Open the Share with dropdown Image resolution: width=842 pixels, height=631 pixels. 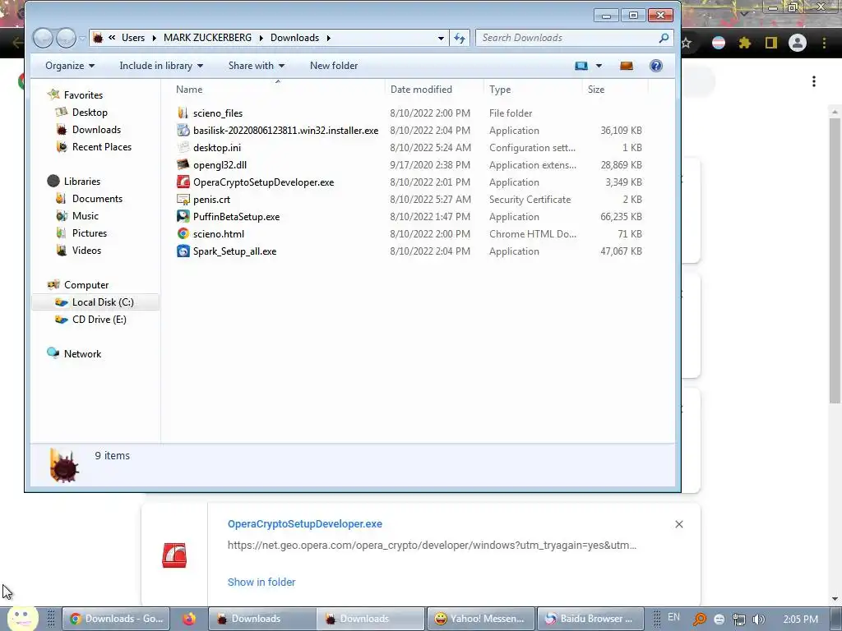[x=257, y=66]
